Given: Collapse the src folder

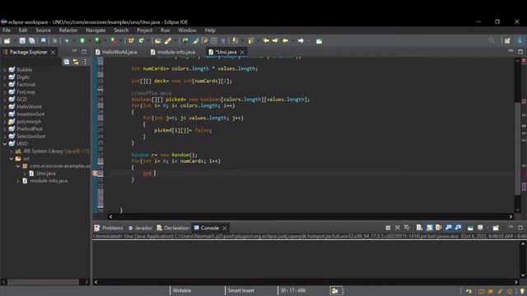Looking at the screenshot, I should (x=11, y=159).
